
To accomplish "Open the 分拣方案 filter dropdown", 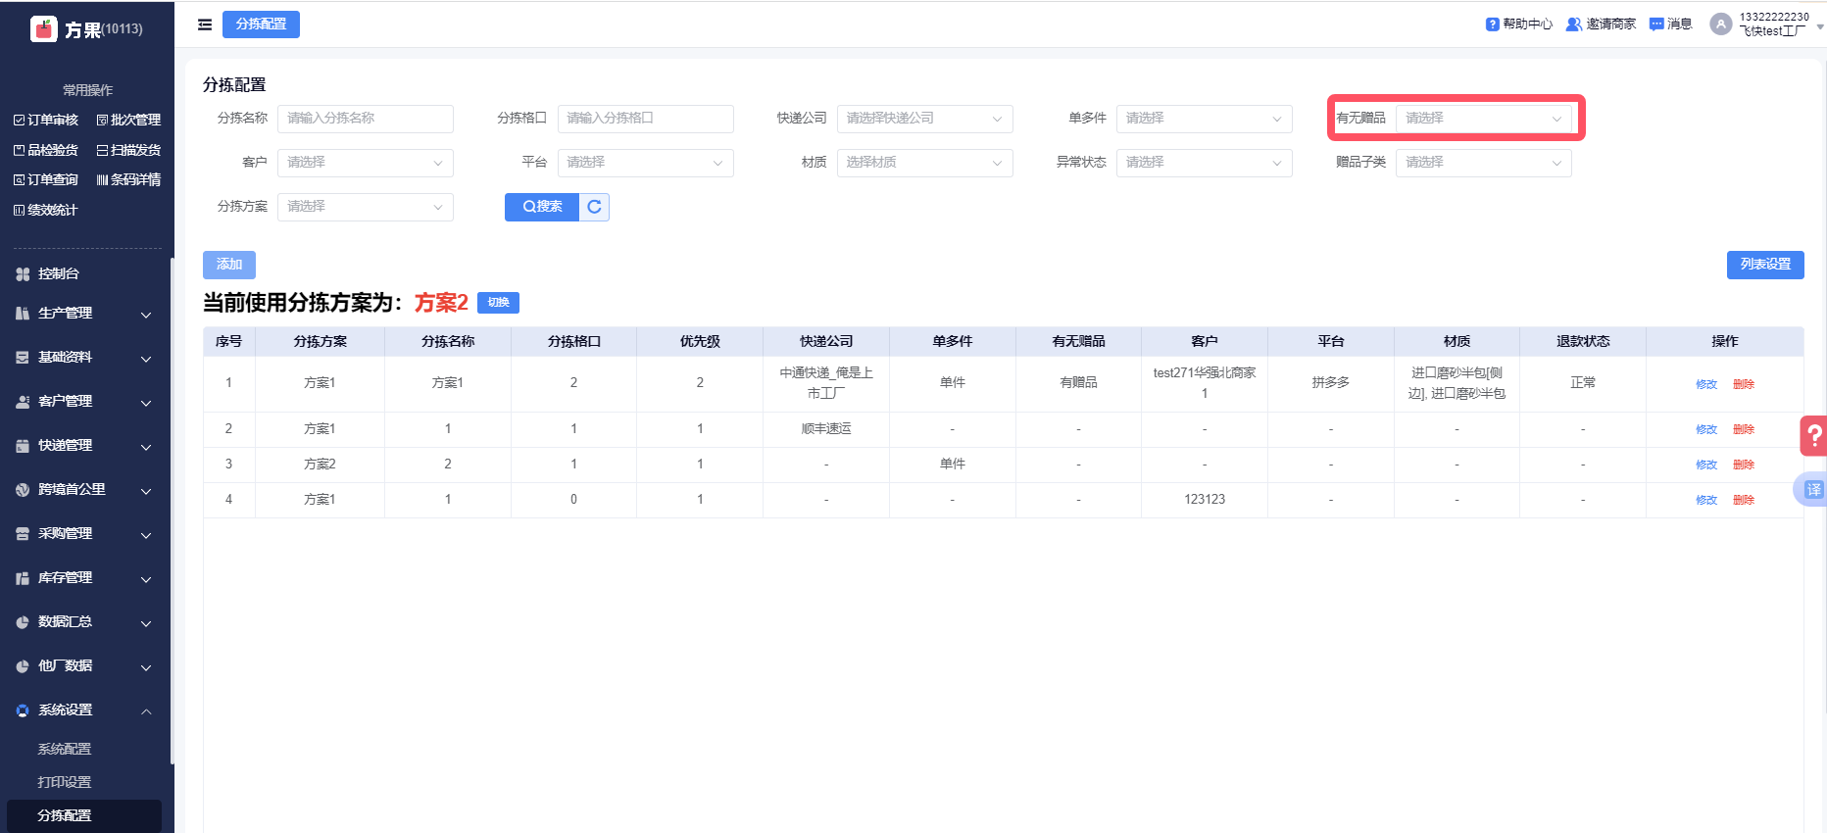I will (x=365, y=207).
